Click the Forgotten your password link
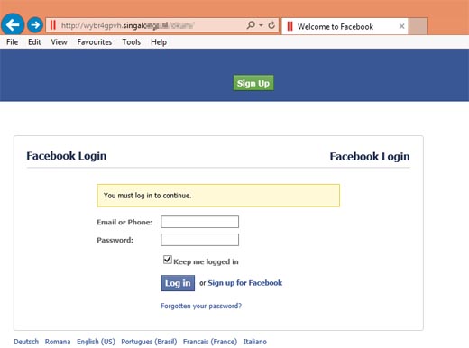The width and height of the screenshot is (469, 348). [x=201, y=306]
